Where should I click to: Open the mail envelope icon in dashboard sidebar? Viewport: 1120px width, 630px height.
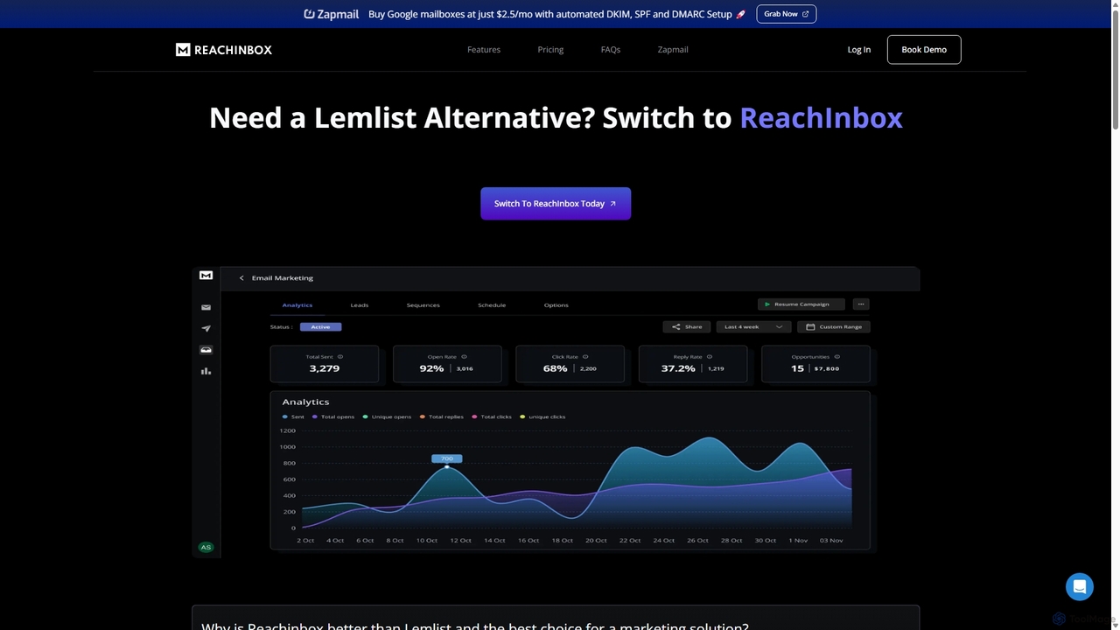coord(206,307)
